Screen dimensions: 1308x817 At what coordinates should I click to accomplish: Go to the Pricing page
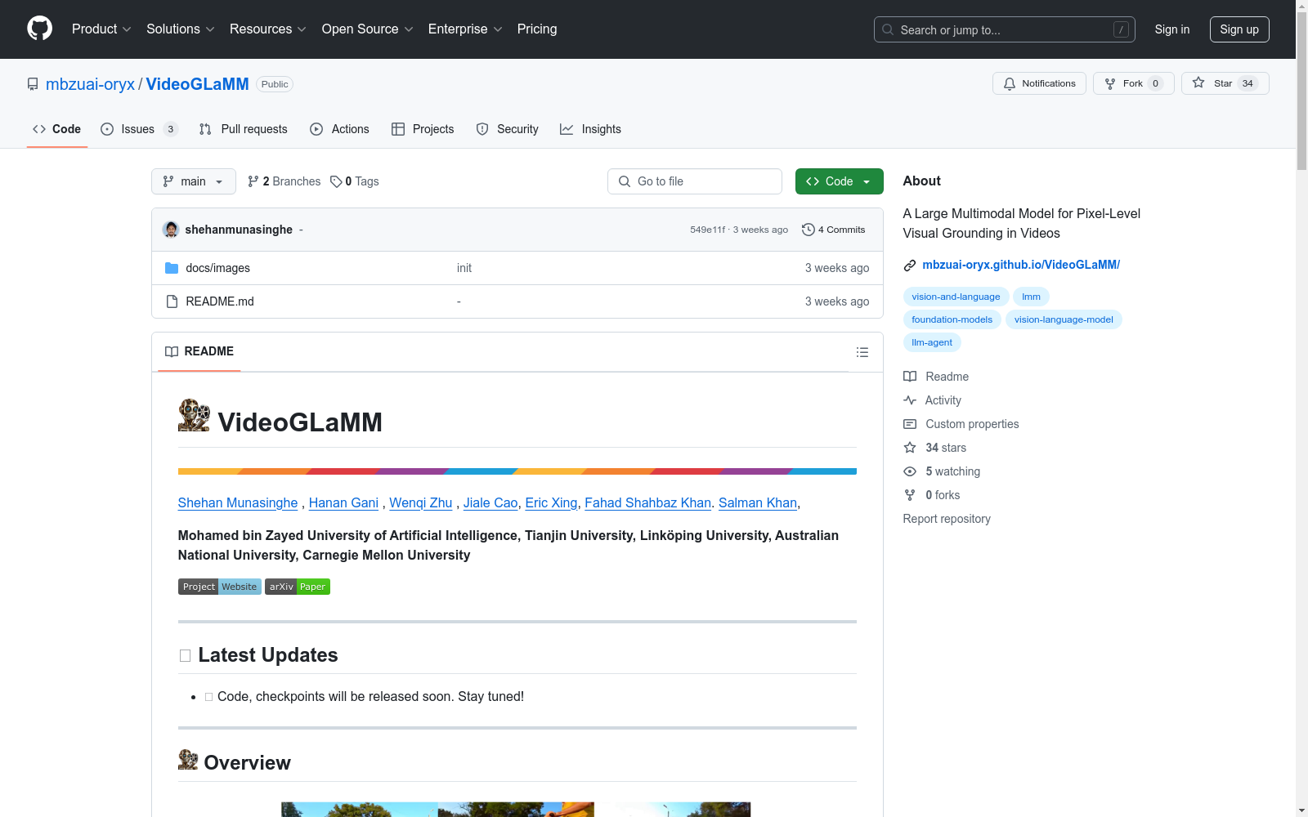point(537,29)
